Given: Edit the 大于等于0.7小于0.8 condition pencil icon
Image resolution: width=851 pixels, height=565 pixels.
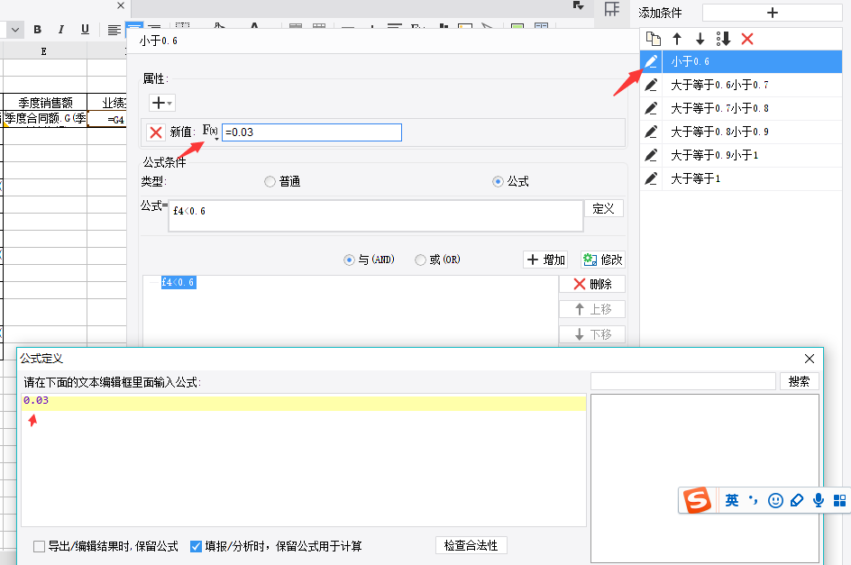Looking at the screenshot, I should point(651,108).
